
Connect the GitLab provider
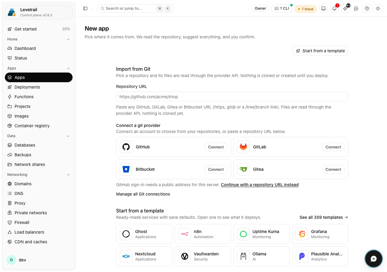point(333,147)
